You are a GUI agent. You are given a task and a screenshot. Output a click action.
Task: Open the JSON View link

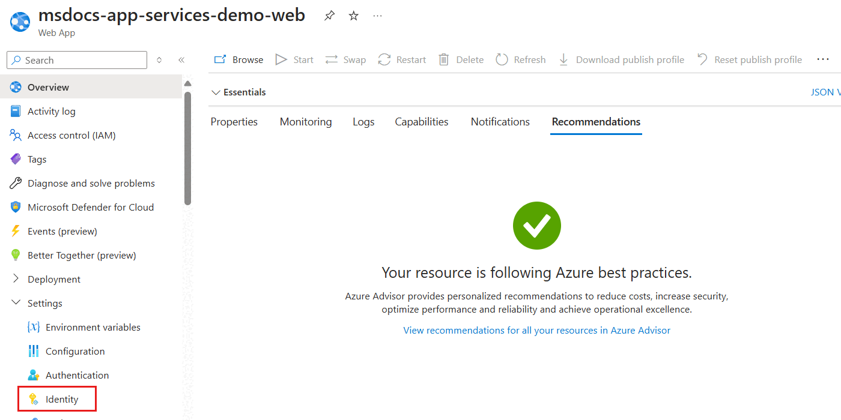click(x=825, y=92)
